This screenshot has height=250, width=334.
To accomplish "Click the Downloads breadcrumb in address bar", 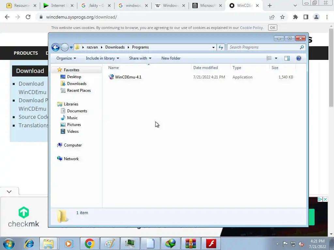I will (115, 47).
